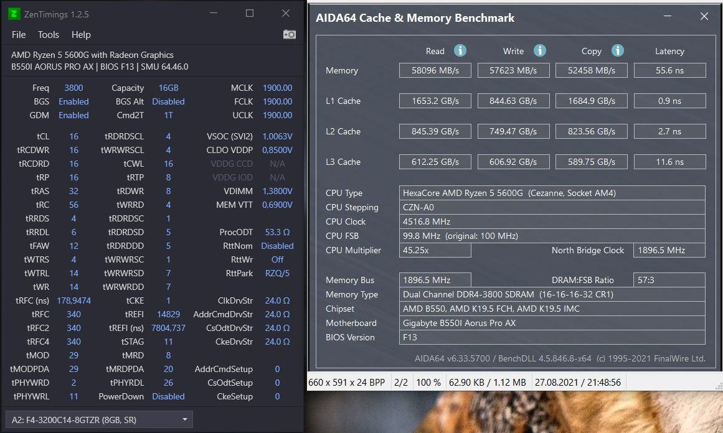Select the L2 Cache Copy value 823.56 GB/s
Image resolution: width=723 pixels, height=433 pixels.
(x=592, y=131)
